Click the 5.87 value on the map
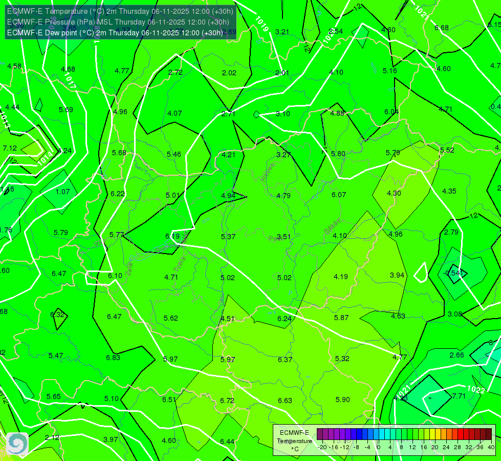 coord(341,318)
